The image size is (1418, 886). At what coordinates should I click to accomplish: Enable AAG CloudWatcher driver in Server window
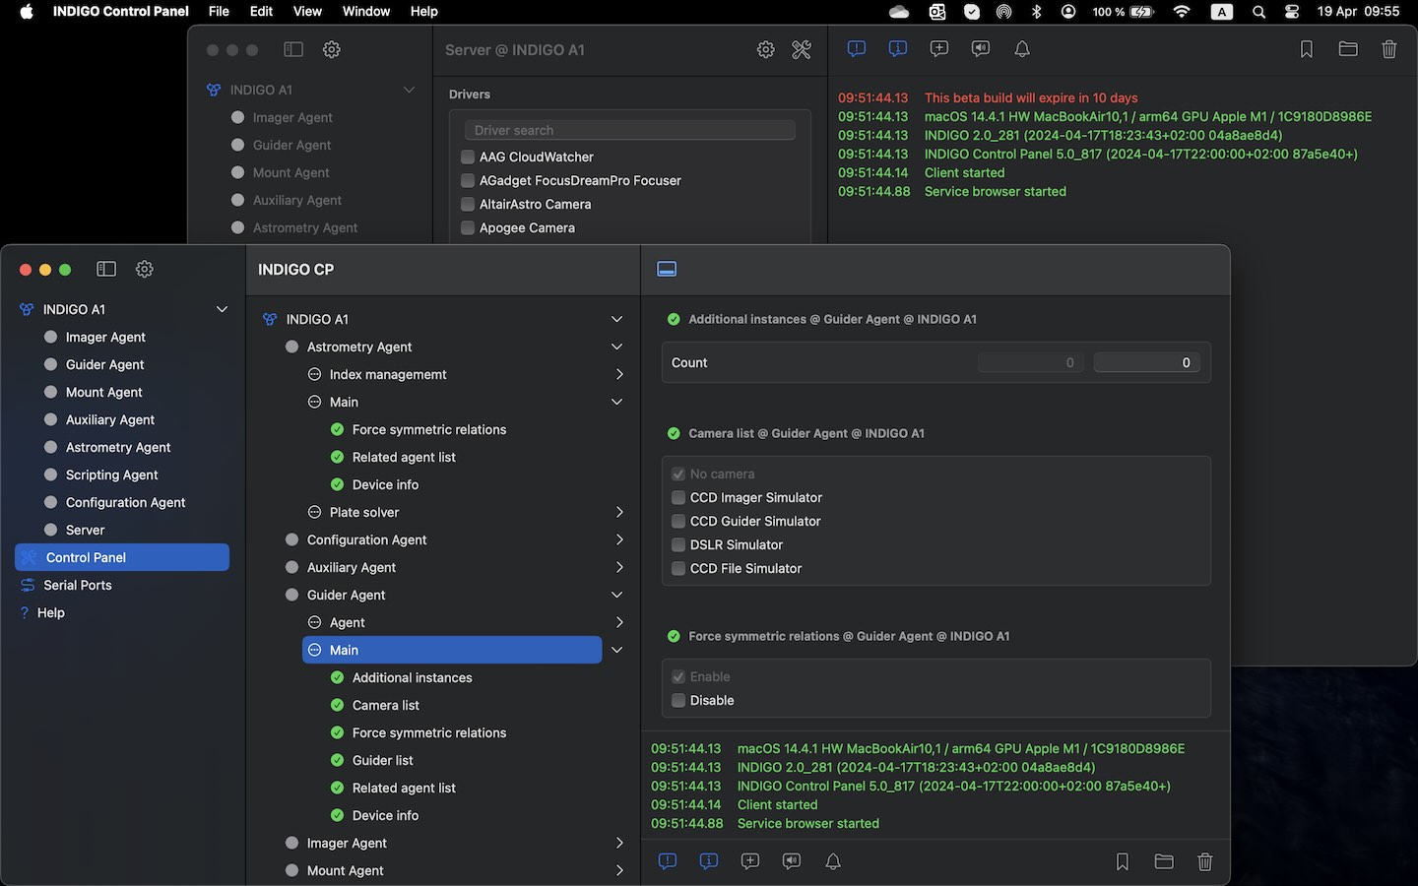pos(468,157)
